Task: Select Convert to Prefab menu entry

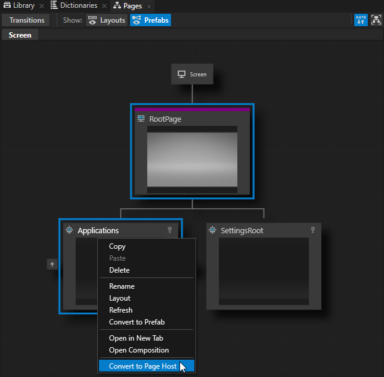Action: coord(137,322)
